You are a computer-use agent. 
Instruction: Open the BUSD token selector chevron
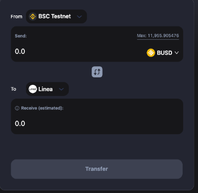(177, 52)
